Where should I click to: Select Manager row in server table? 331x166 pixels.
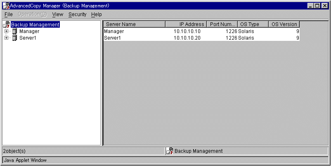coord(201,31)
